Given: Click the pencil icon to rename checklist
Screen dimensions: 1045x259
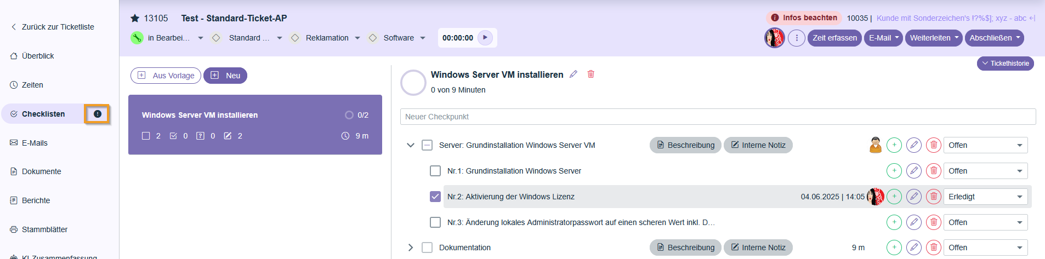Looking at the screenshot, I should click(x=573, y=74).
